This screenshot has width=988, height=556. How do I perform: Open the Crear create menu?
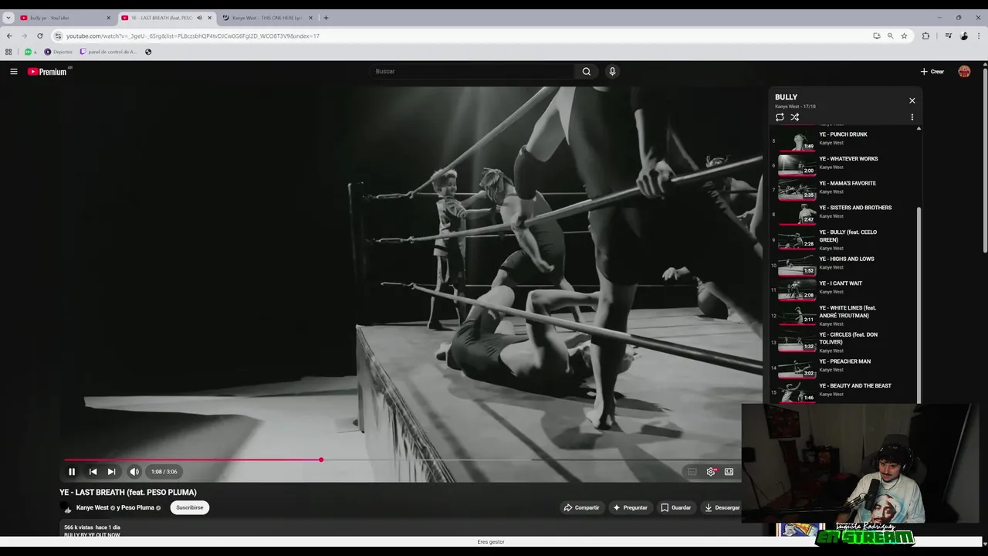point(932,72)
